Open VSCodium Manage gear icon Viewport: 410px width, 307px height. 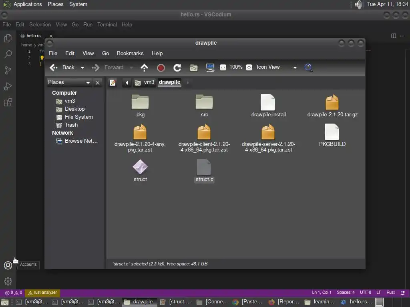(8, 281)
